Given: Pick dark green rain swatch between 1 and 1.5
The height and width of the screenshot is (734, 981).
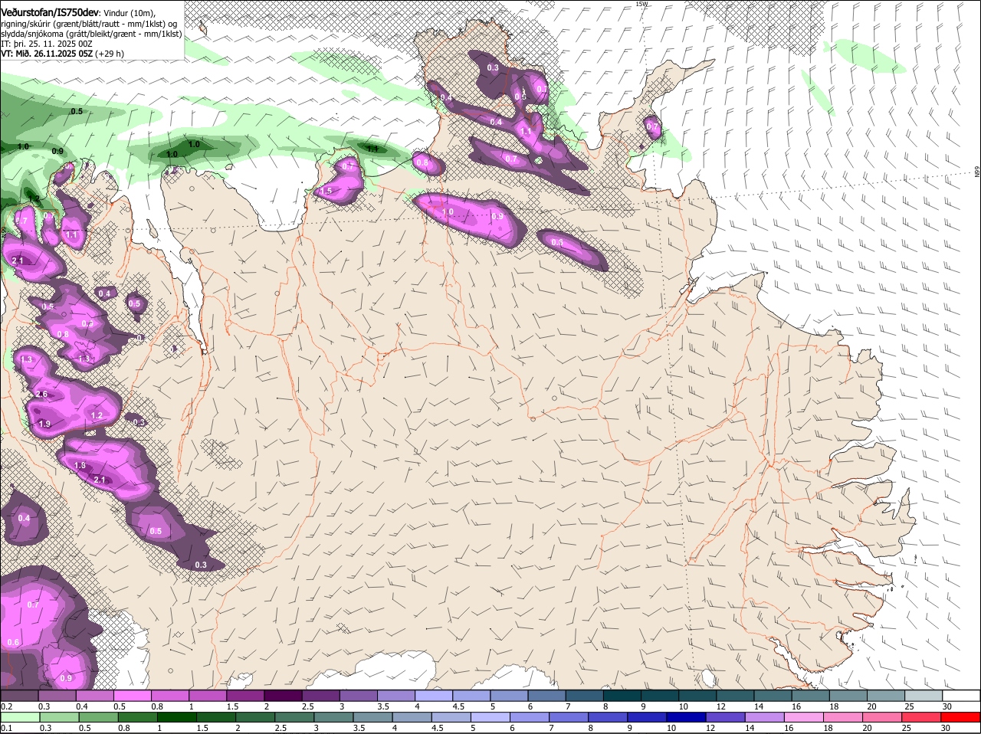Looking at the screenshot, I should [x=176, y=717].
